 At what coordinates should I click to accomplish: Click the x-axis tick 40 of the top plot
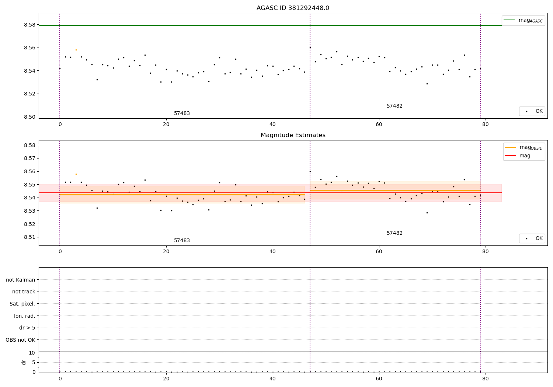272,124
